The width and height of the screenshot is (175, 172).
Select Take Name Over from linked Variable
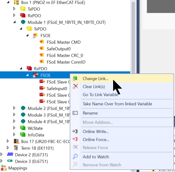[117, 104]
